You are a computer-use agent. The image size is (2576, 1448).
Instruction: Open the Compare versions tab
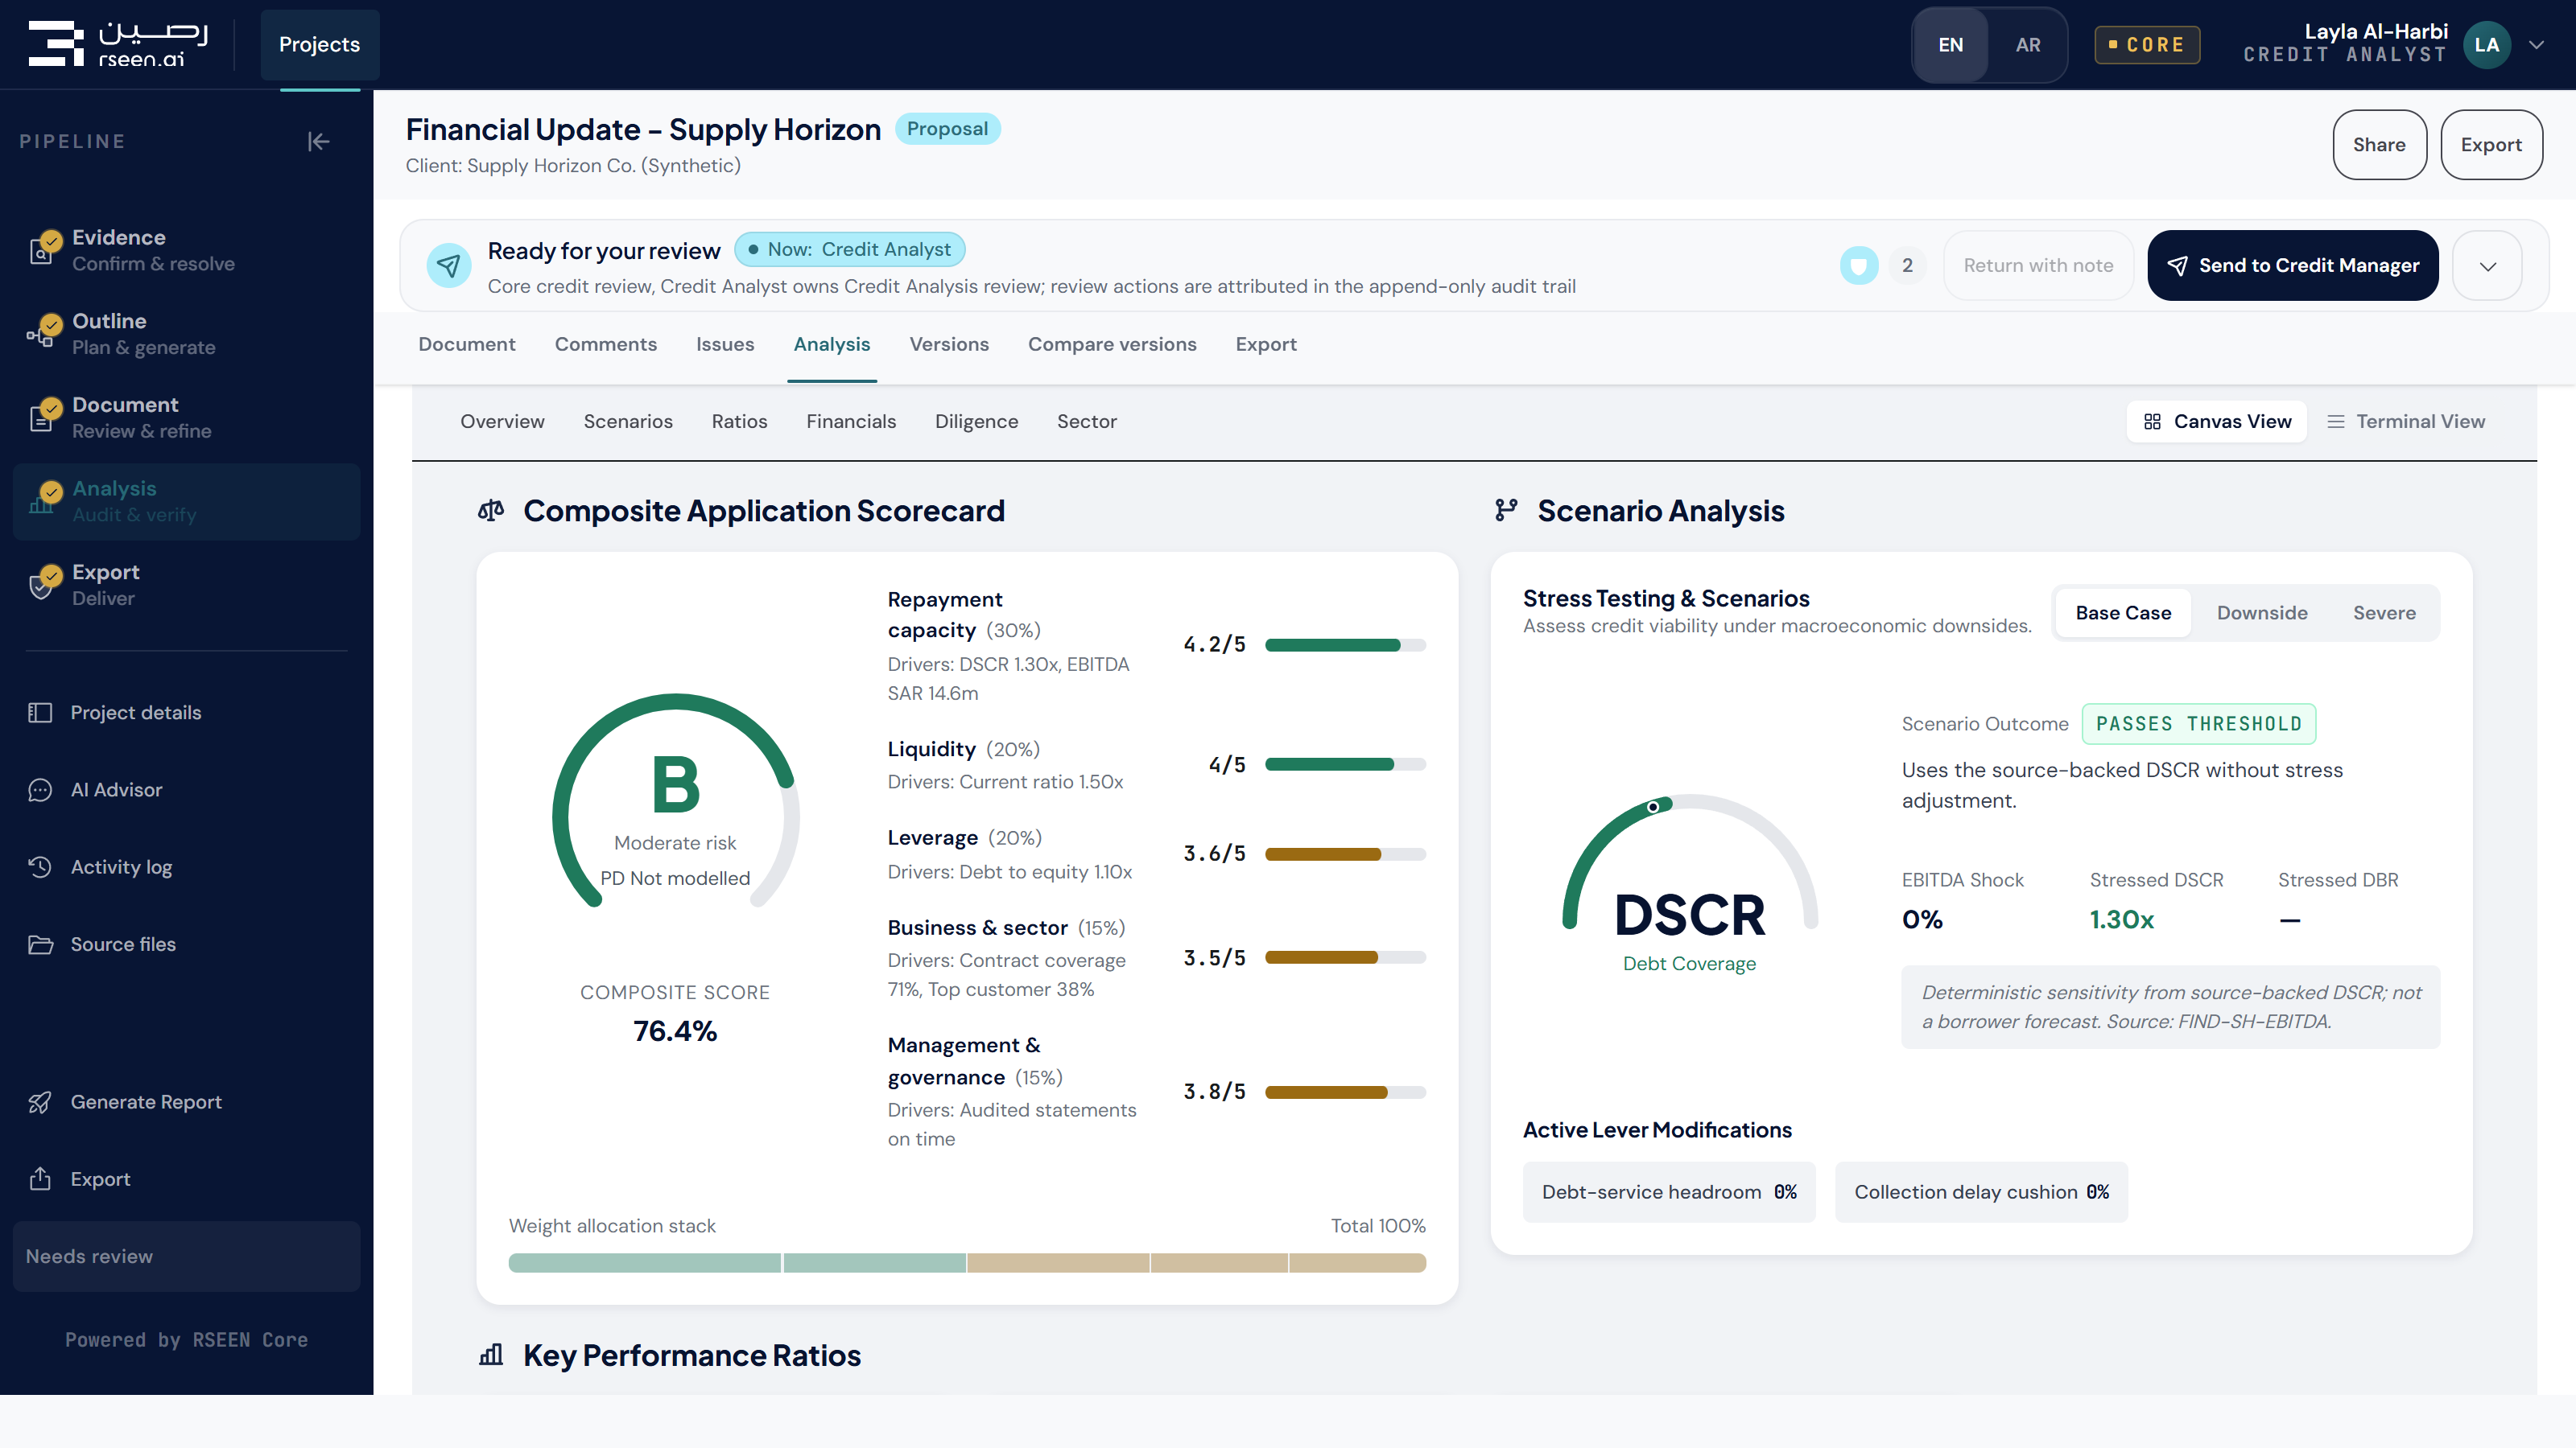(1112, 343)
